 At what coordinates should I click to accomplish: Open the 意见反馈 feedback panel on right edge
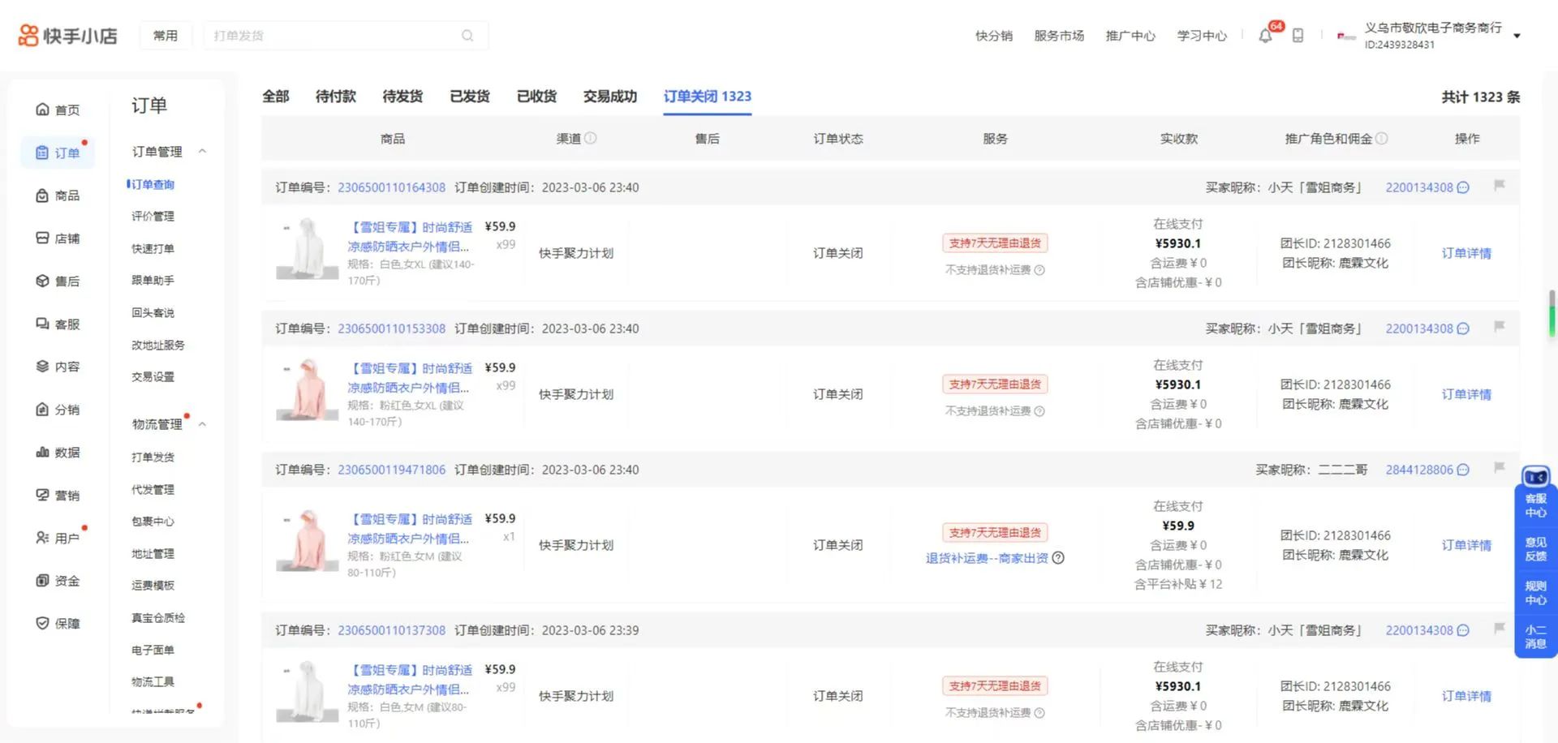coord(1535,548)
